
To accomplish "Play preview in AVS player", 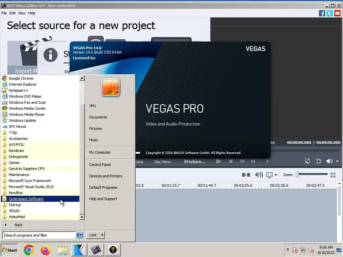I will [x=219, y=161].
